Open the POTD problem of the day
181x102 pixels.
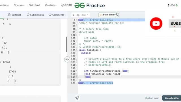(x=67, y=5)
